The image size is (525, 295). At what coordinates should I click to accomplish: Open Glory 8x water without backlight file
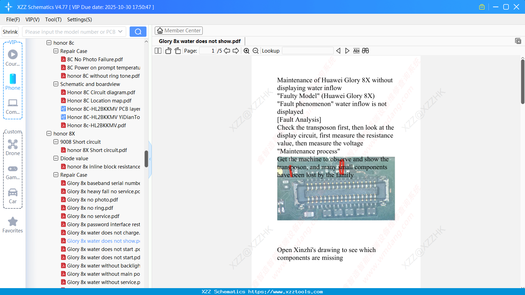[100, 265]
